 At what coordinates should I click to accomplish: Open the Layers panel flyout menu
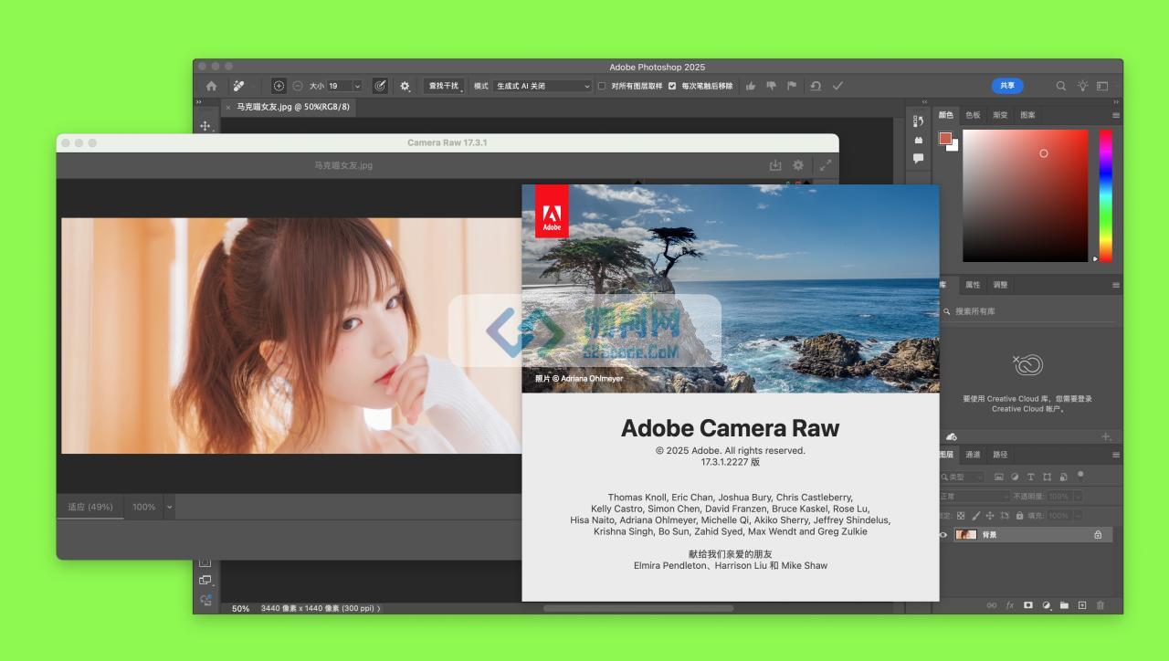[x=1115, y=455]
